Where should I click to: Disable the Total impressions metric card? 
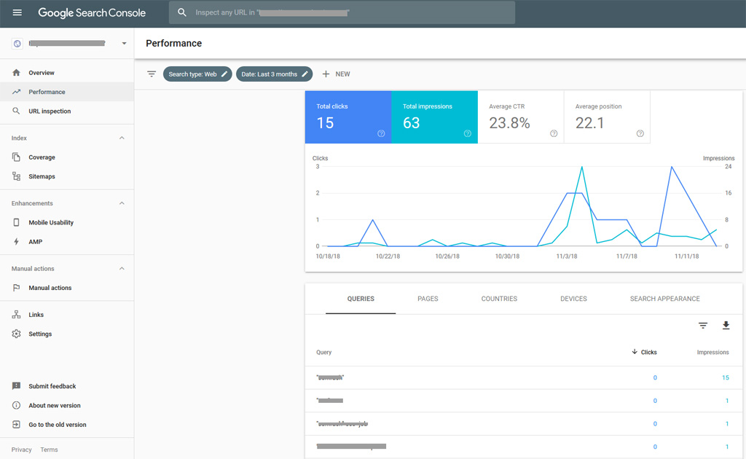click(x=435, y=117)
